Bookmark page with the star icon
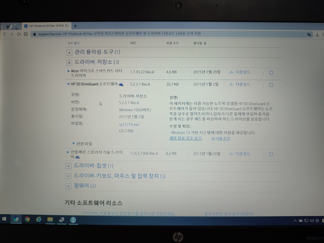 (x=309, y=34)
